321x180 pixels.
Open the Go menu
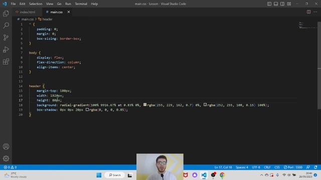[x=59, y=4]
